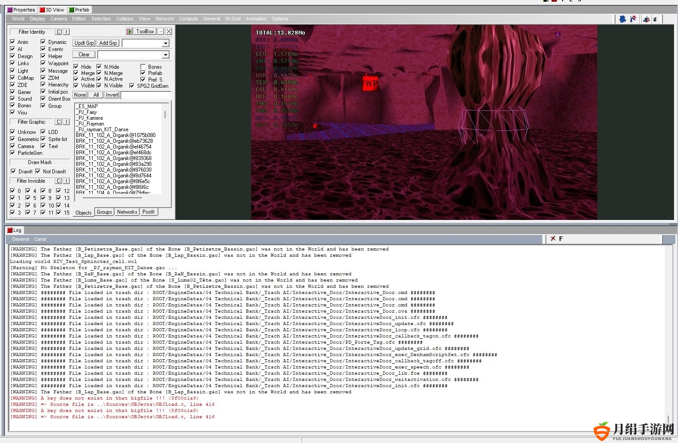
Task: Click the F button in Log toolbar
Action: (561, 239)
